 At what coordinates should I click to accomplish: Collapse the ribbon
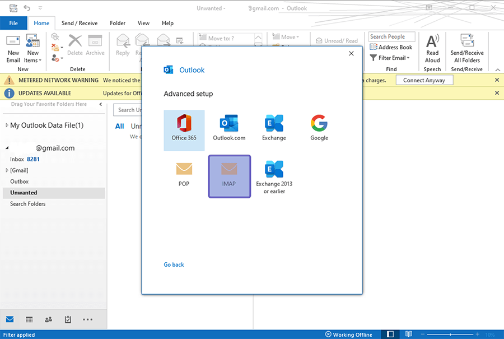(497, 69)
